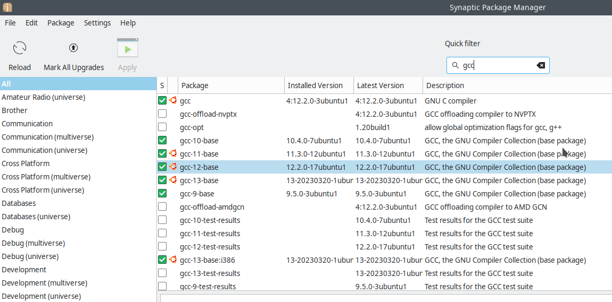Click the search magnifier icon in quick filter
Screen dimensions: 612x302
455,65
